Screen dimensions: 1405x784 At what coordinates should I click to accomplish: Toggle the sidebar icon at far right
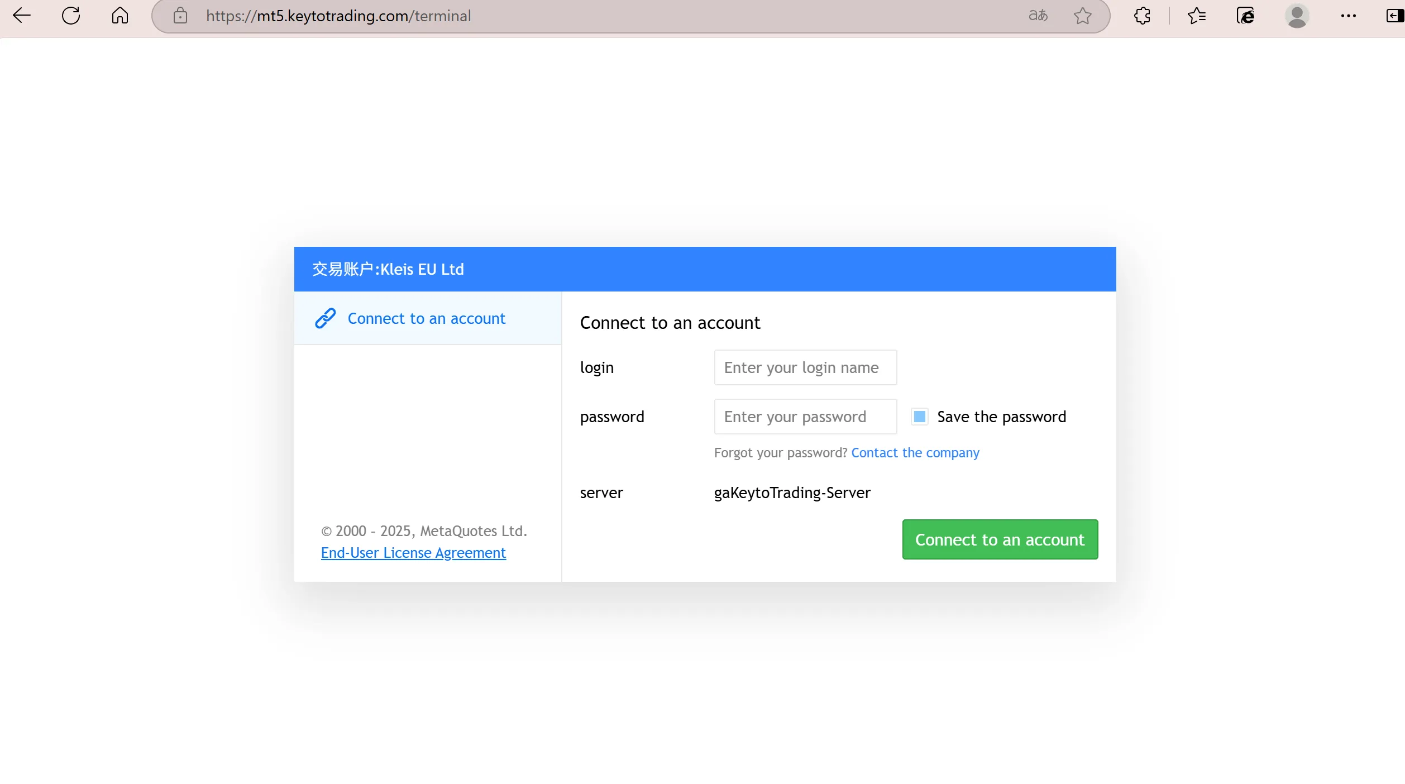[x=1394, y=15]
